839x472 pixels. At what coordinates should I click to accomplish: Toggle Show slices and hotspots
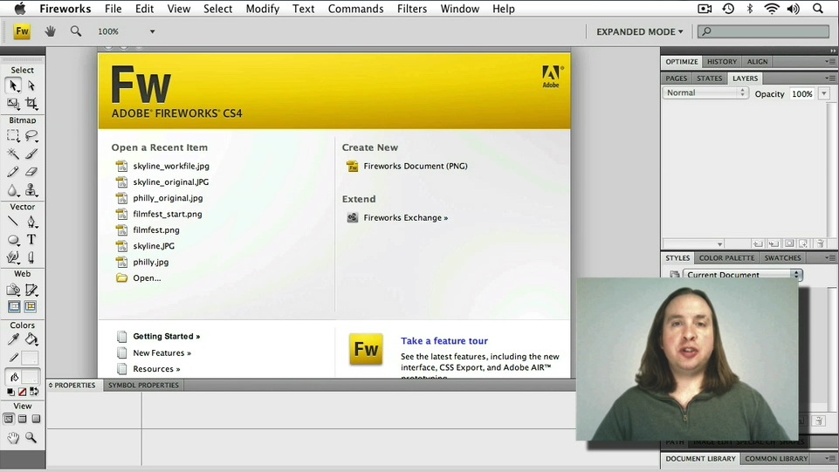click(31, 307)
